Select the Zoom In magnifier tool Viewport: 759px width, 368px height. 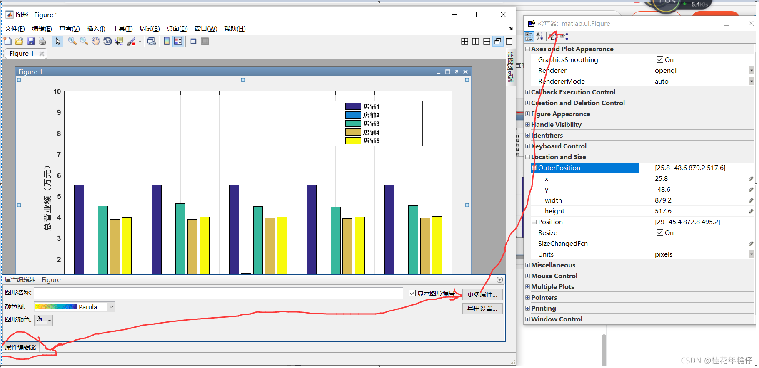tap(72, 41)
